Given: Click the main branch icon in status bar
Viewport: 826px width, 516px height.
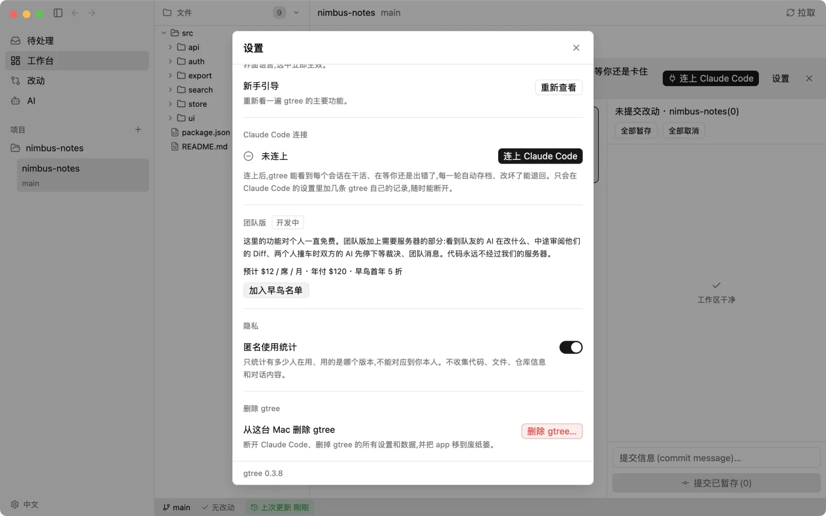Looking at the screenshot, I should tap(166, 507).
